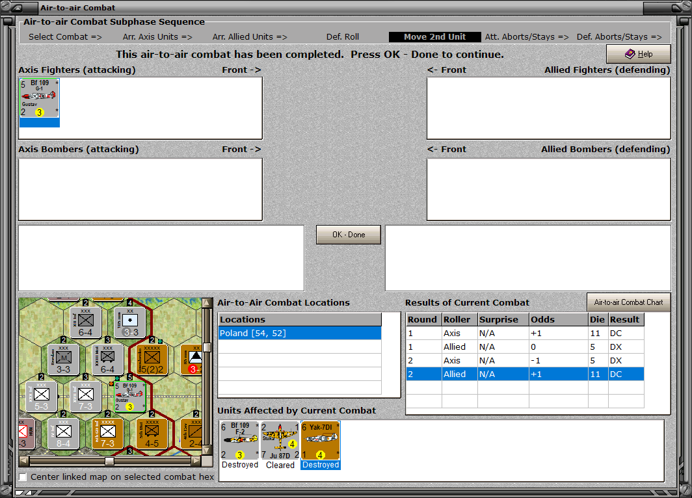
Task: Select round 1 Allied result row
Action: tap(525, 347)
